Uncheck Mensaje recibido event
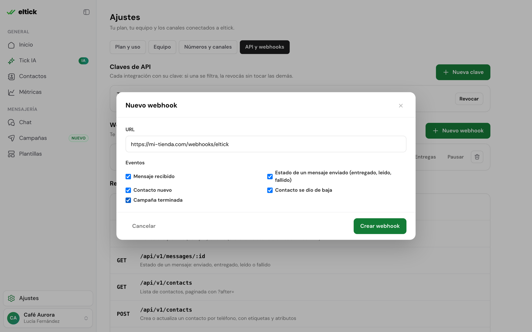The width and height of the screenshot is (532, 332). (x=128, y=177)
